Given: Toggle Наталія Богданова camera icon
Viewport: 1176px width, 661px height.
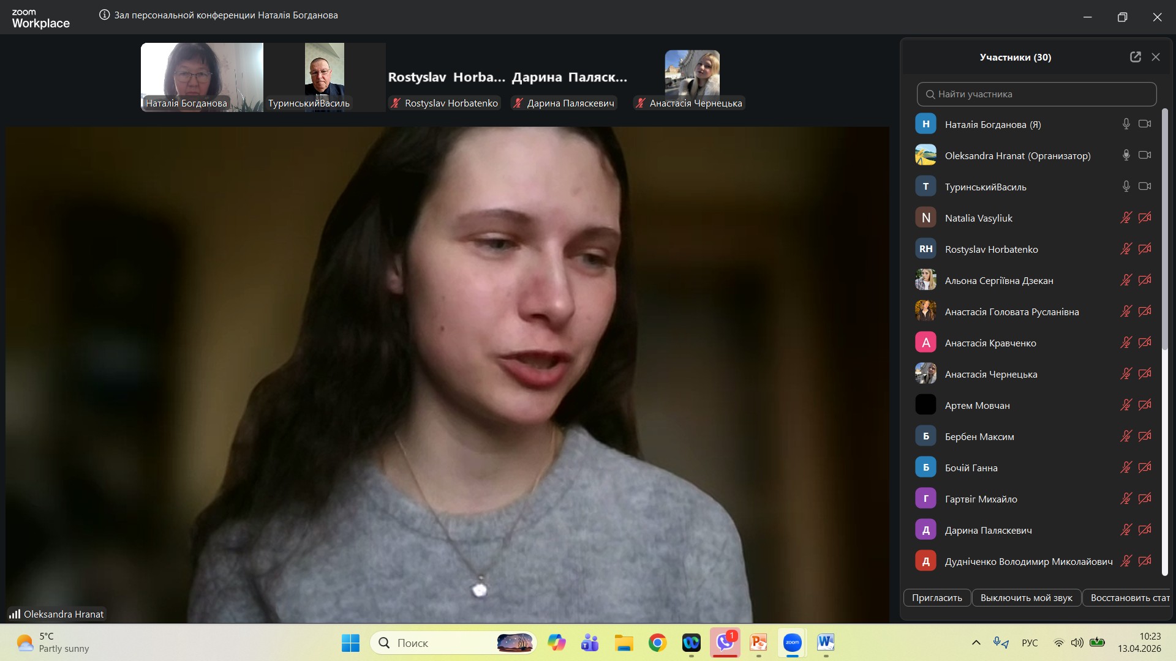Looking at the screenshot, I should tap(1144, 124).
